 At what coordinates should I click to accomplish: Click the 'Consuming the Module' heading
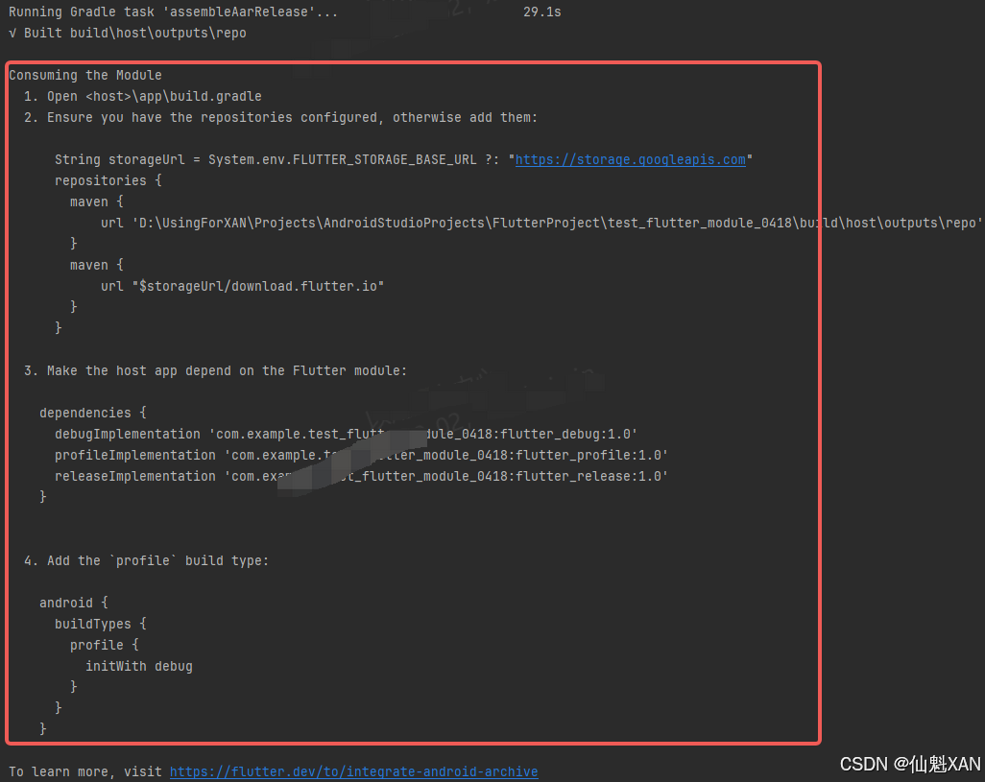coord(92,75)
